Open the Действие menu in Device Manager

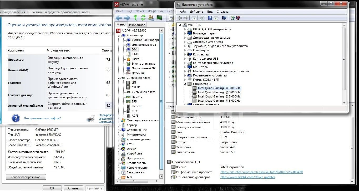[x=196, y=12]
